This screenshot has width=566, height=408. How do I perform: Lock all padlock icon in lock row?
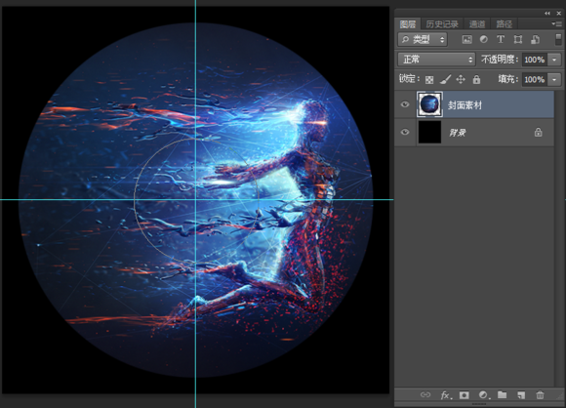(476, 79)
